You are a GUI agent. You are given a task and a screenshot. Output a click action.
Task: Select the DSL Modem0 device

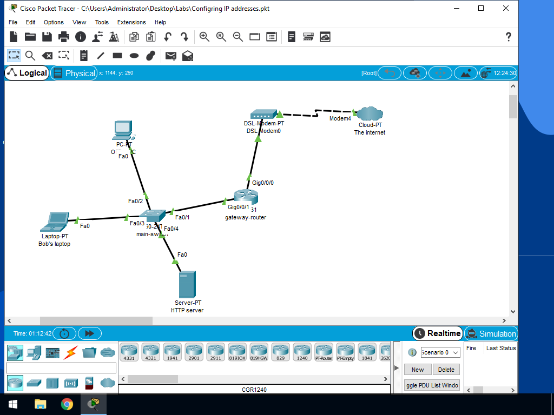[x=263, y=114]
